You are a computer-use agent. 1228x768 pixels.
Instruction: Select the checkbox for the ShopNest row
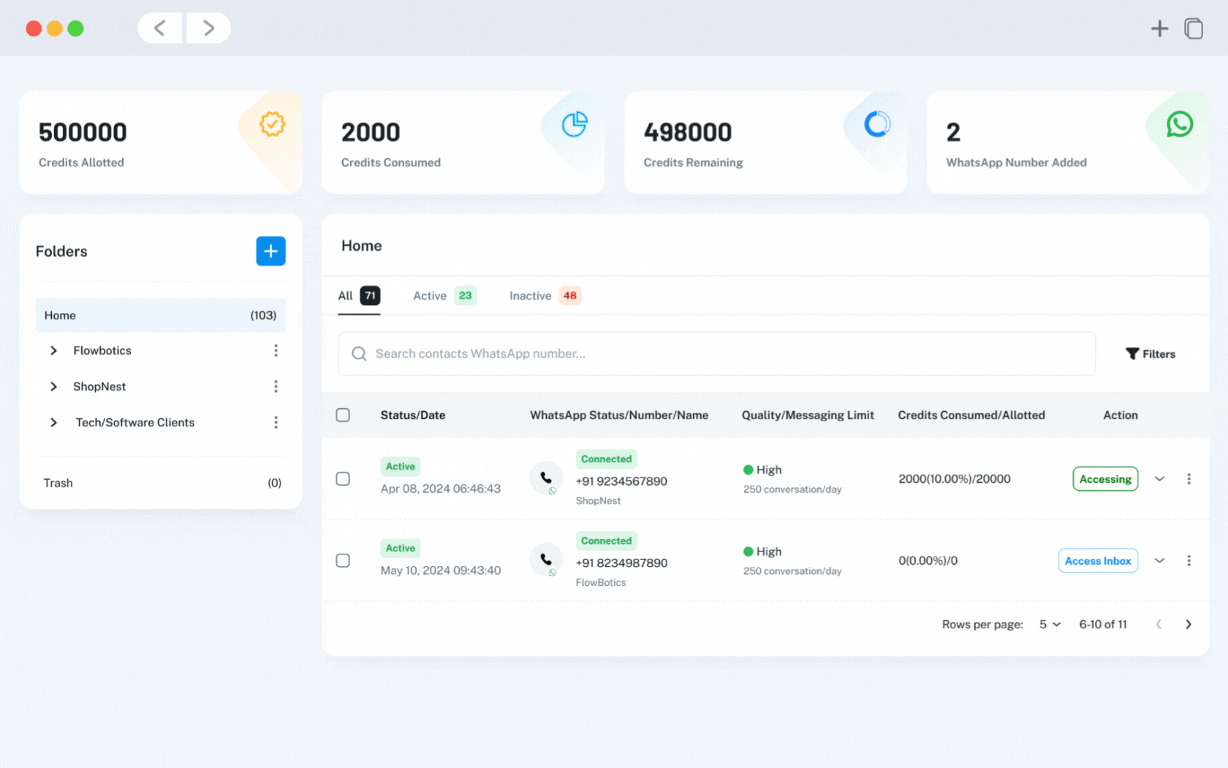click(343, 479)
